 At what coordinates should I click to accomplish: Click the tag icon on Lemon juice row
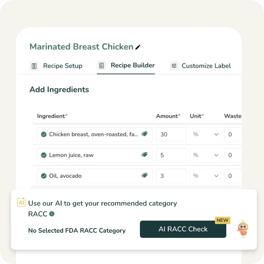coord(144,155)
